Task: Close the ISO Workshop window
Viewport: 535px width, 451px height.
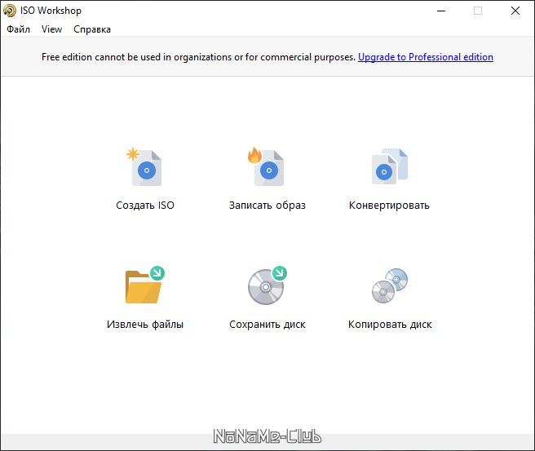Action: pos(515,11)
